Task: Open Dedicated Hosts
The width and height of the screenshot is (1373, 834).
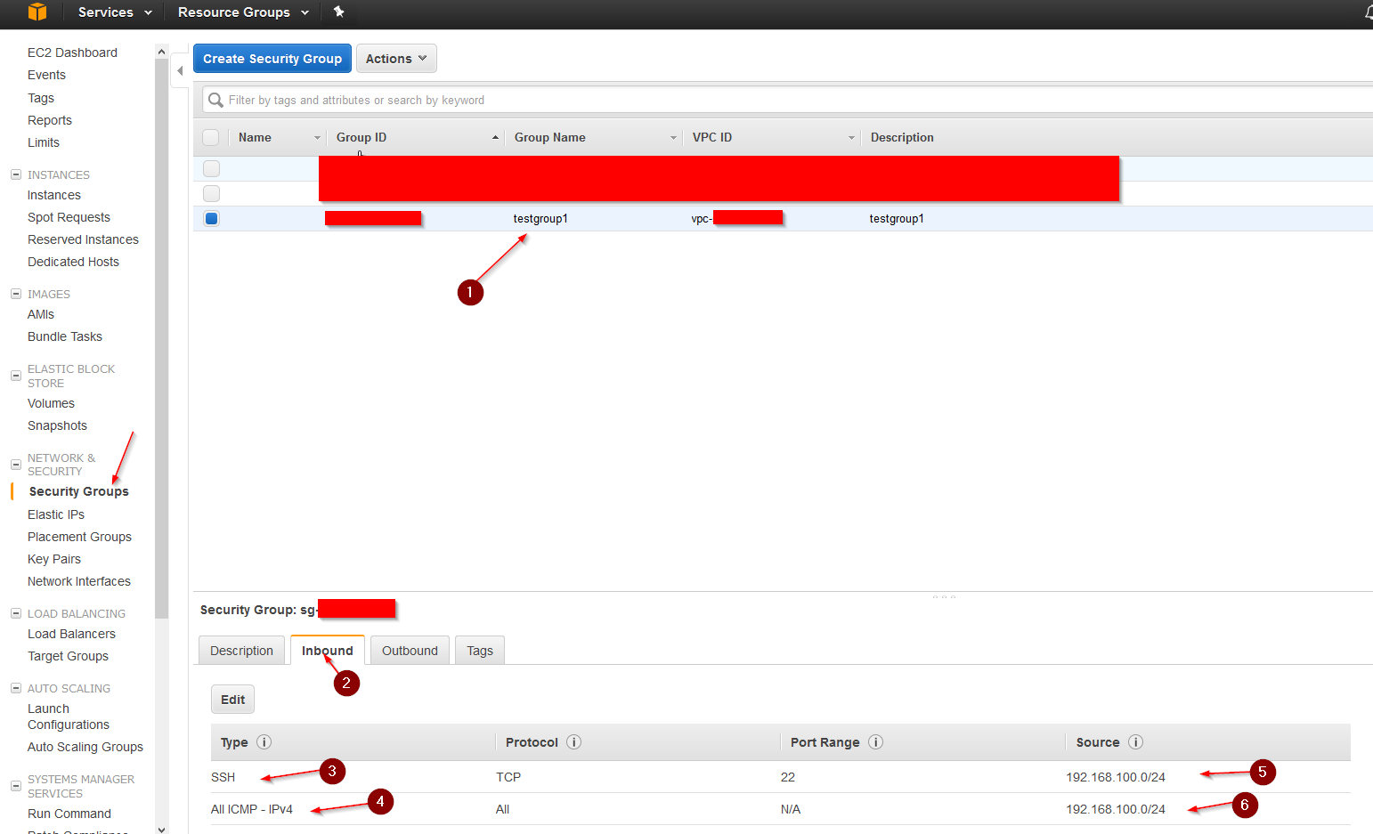Action: pyautogui.click(x=73, y=262)
